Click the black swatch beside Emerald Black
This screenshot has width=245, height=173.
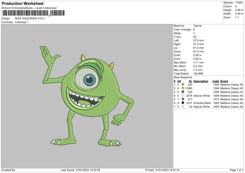(x=183, y=103)
